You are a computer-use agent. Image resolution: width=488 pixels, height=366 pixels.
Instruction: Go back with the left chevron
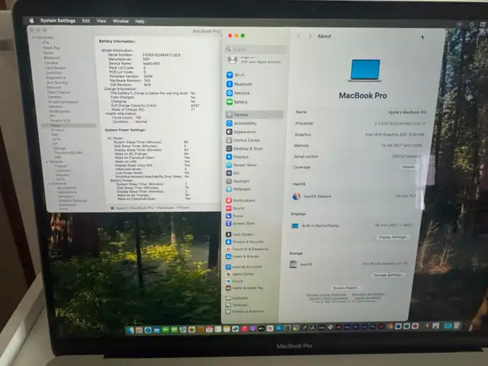(299, 36)
